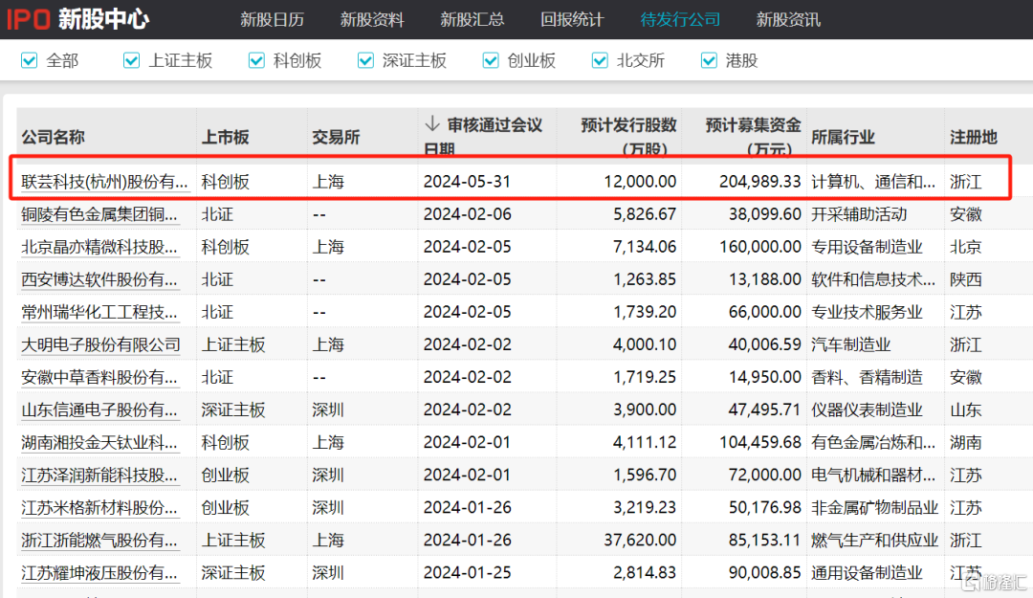Open company link 山东信通电子股份有...
The image size is (1033, 598).
[x=99, y=410]
